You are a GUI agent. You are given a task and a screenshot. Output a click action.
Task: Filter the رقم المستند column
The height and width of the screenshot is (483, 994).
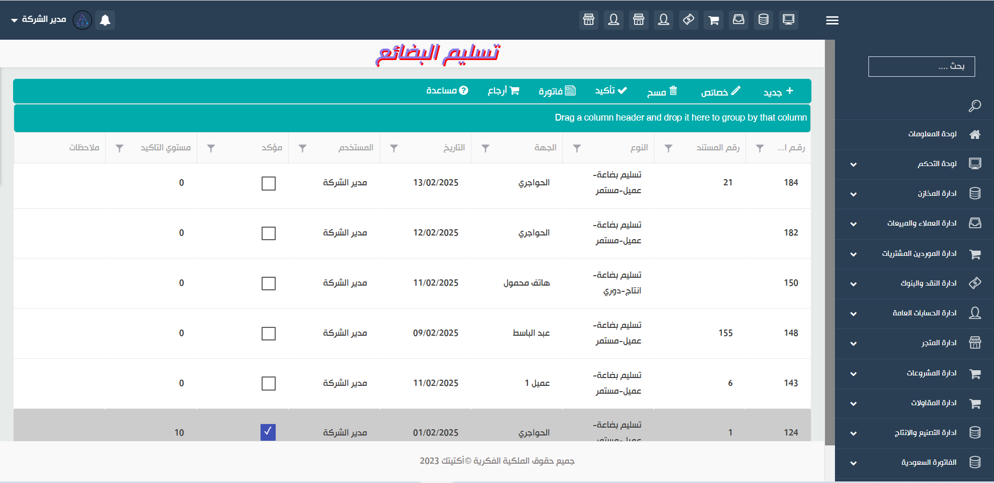coord(668,148)
